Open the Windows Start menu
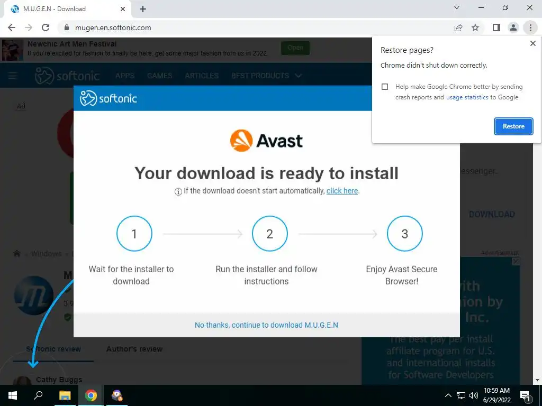Screen dimensions: 542x406 click(x=13, y=395)
